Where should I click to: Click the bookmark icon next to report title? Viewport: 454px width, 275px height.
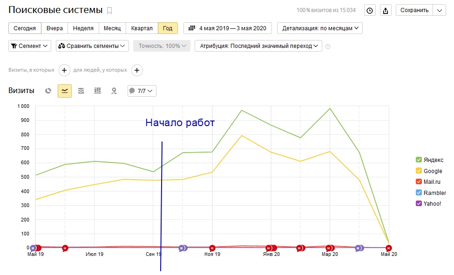[109, 11]
